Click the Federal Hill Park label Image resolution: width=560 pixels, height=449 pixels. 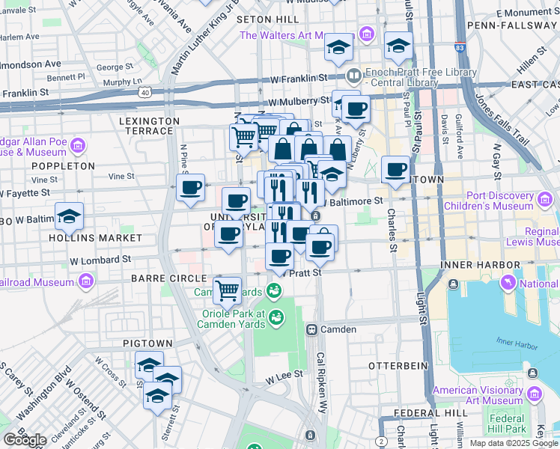(503, 424)
